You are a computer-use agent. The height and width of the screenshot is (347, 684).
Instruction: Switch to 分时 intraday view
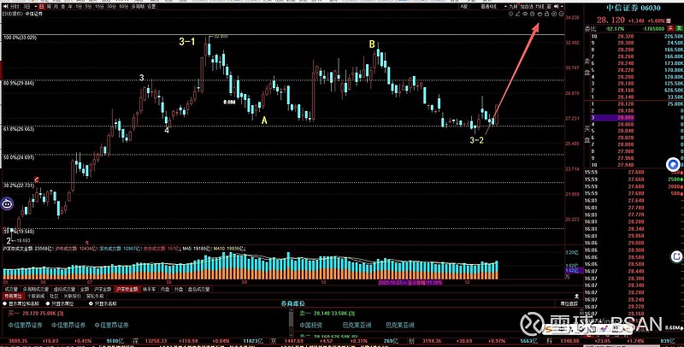(15, 7)
